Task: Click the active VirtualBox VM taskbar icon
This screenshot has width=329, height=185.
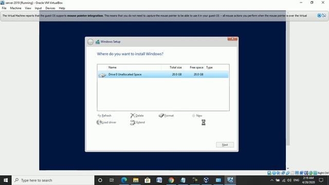Action: click(230, 180)
